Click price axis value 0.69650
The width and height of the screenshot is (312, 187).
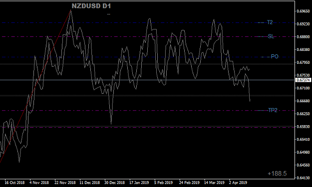303,11
